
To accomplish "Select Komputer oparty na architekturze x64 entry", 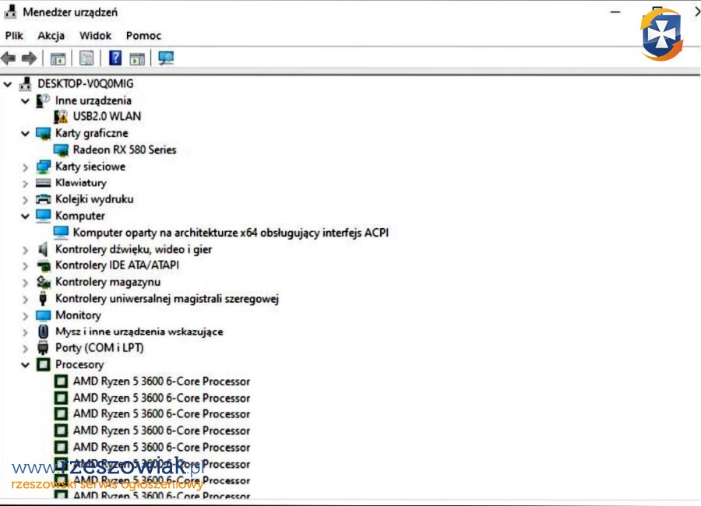I will pyautogui.click(x=231, y=233).
